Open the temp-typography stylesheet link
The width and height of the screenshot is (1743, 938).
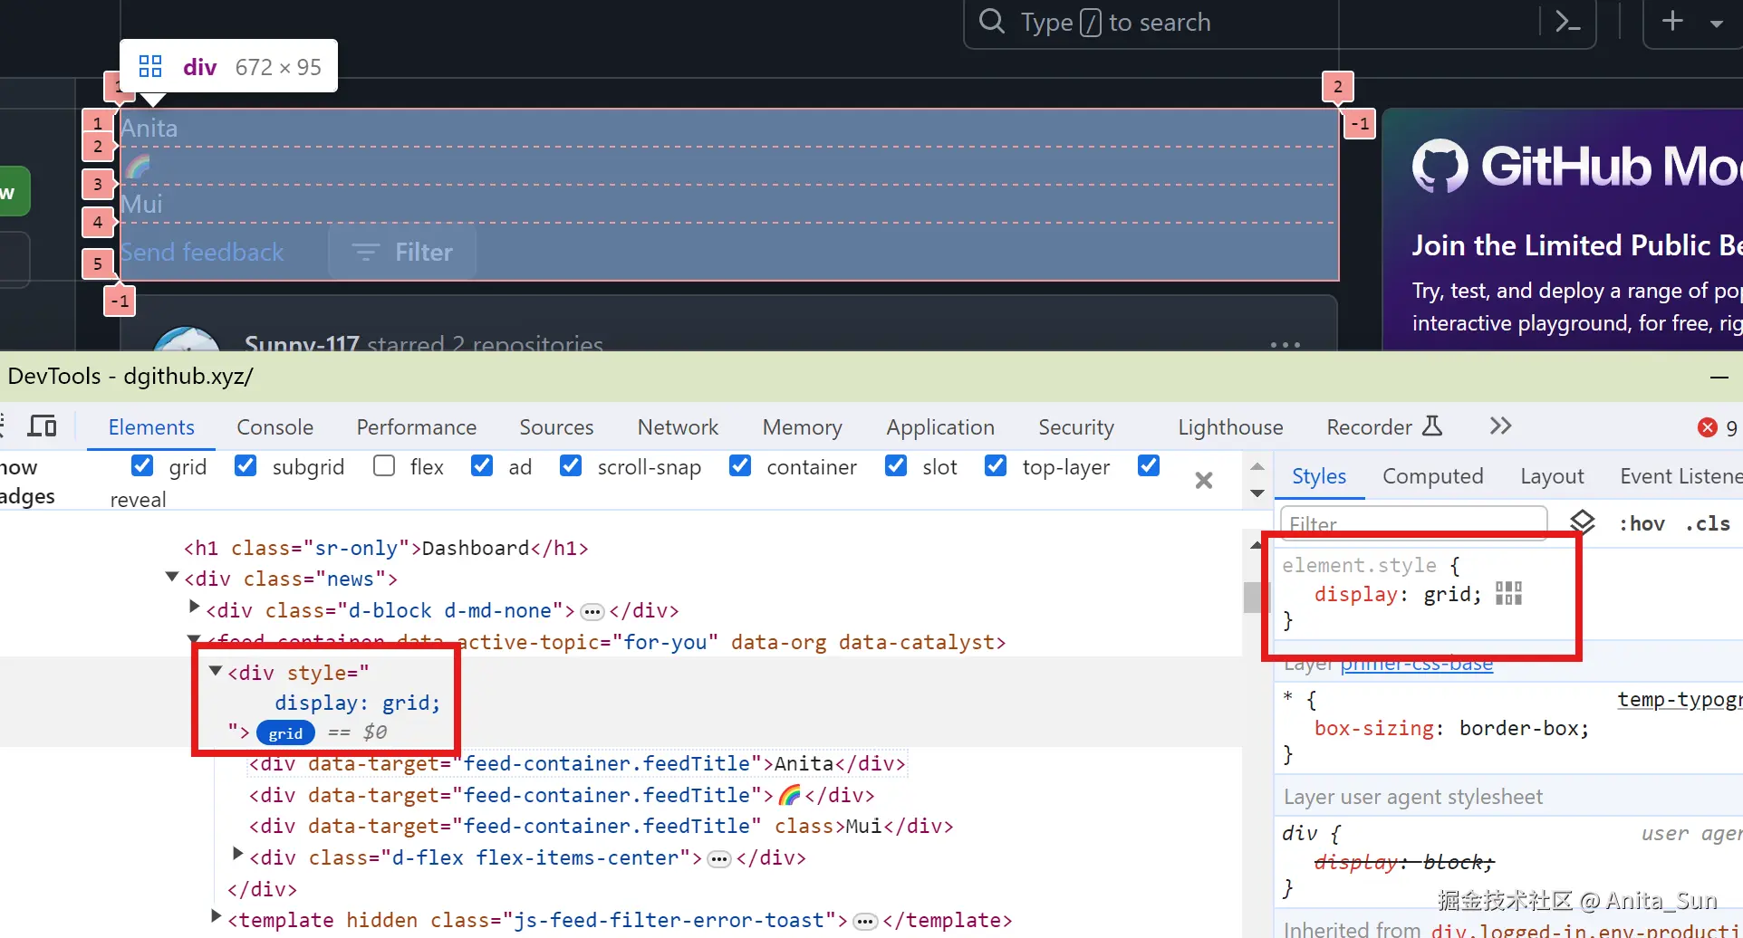(1680, 699)
